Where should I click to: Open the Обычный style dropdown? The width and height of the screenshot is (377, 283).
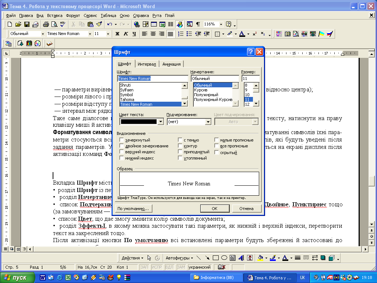point(43,34)
